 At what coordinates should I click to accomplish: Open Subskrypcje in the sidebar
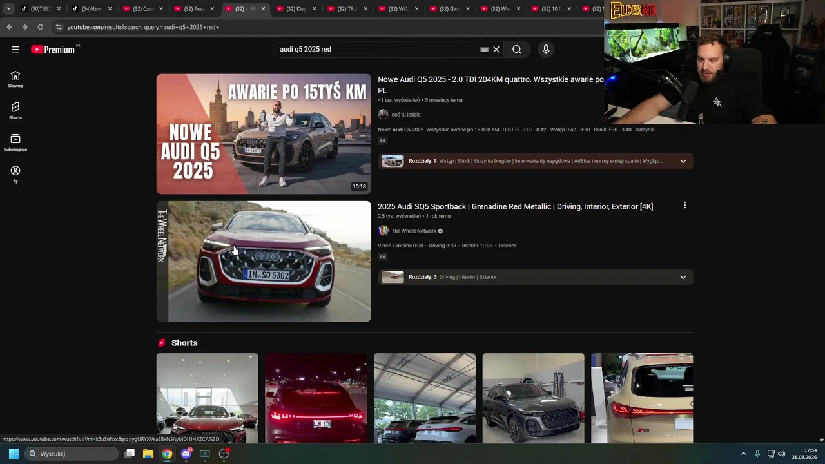click(15, 142)
